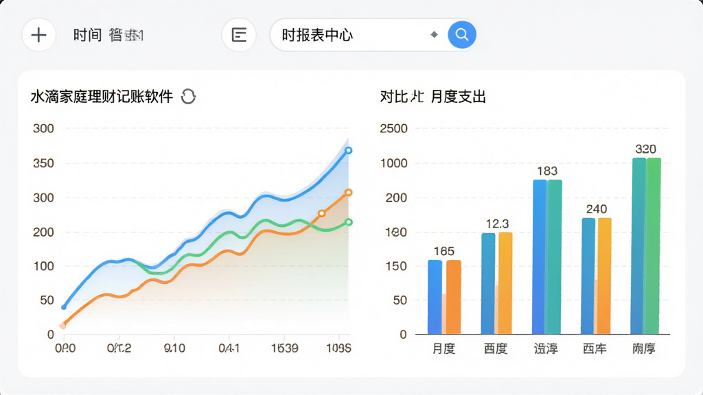The height and width of the screenshot is (395, 703).
Task: Click the 165 bar value label
Action: tap(444, 251)
